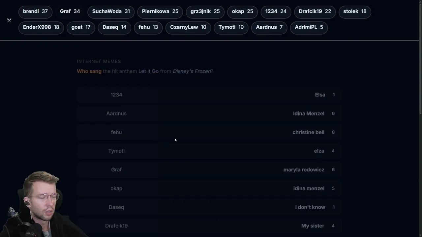The image size is (422, 237).
Task: Select the Drafcik19 22 score chip
Action: coord(315,12)
